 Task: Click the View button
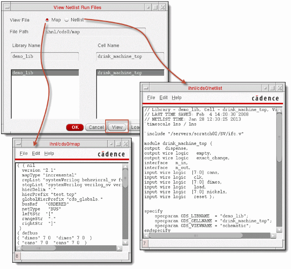(x=117, y=127)
